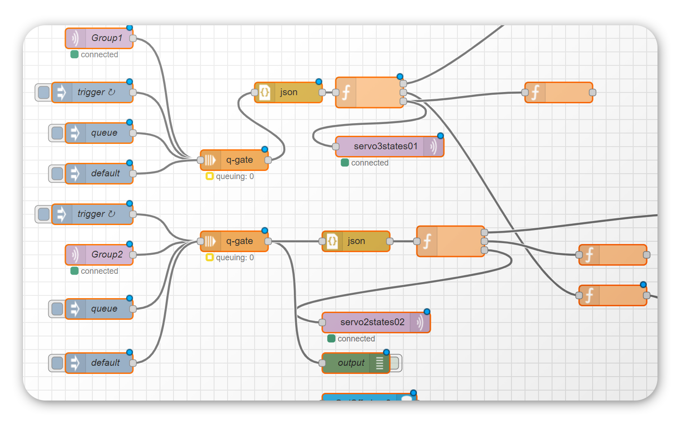Click the input port of servo2states02 node
This screenshot has width=694, height=433.
(322, 322)
